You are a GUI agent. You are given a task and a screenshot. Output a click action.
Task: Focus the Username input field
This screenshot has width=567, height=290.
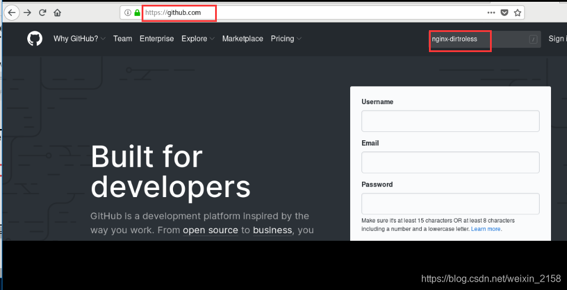(450, 121)
